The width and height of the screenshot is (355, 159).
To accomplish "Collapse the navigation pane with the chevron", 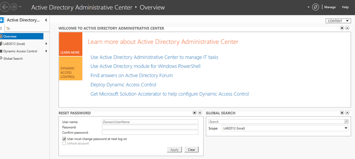I will pyautogui.click(x=46, y=20).
